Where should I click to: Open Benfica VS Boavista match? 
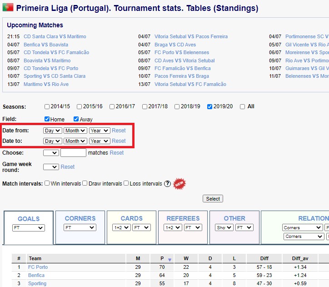[46, 45]
